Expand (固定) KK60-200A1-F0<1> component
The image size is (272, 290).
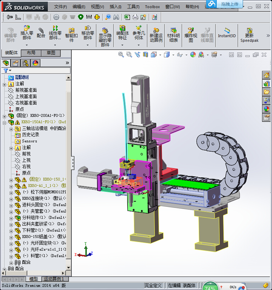[x=5, y=116]
